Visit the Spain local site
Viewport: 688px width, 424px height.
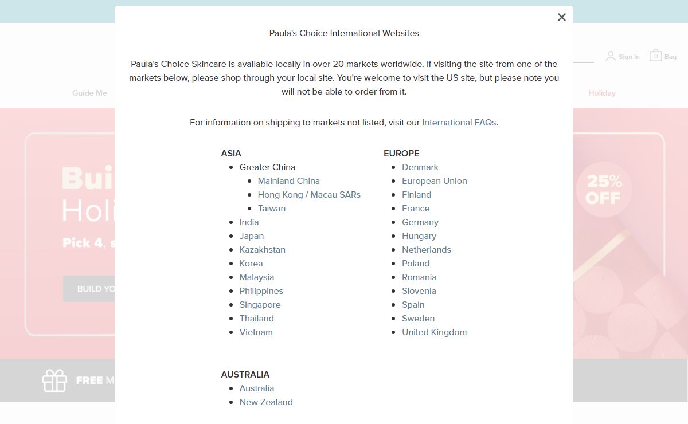[413, 305]
